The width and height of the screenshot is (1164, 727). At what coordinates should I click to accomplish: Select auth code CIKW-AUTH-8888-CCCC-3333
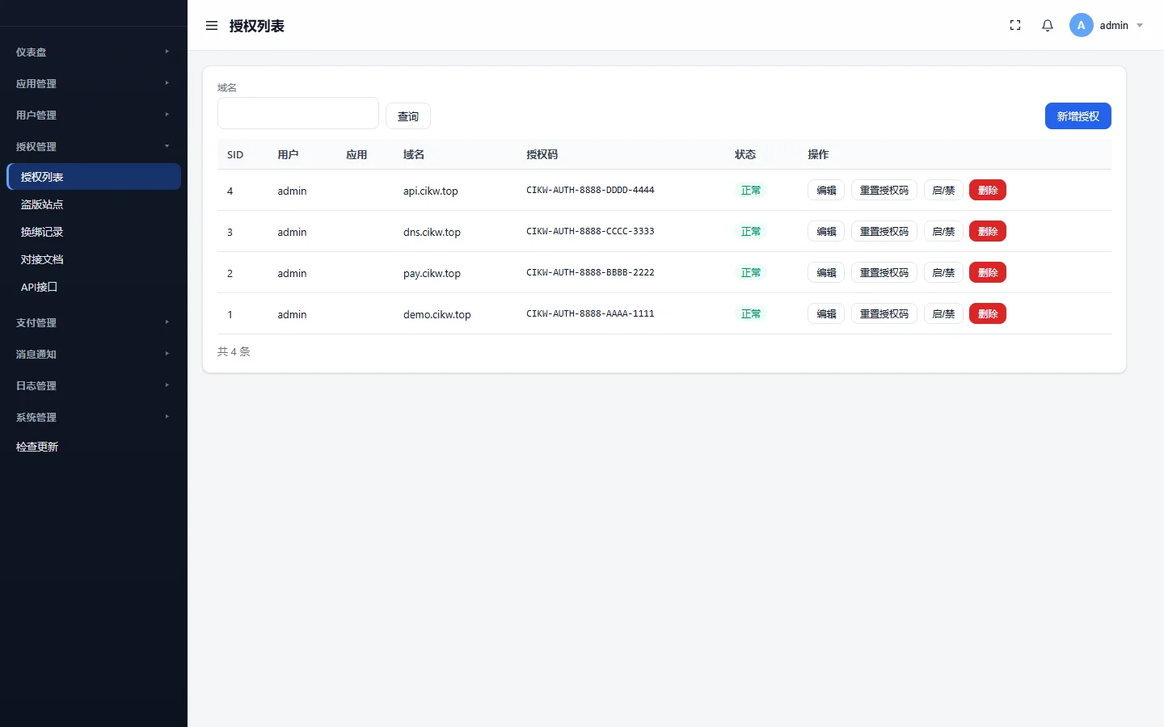coord(590,231)
